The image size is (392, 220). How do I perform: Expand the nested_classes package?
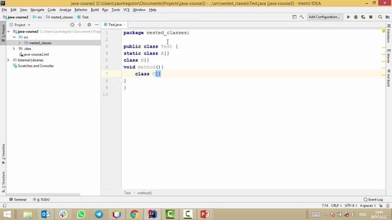20,43
